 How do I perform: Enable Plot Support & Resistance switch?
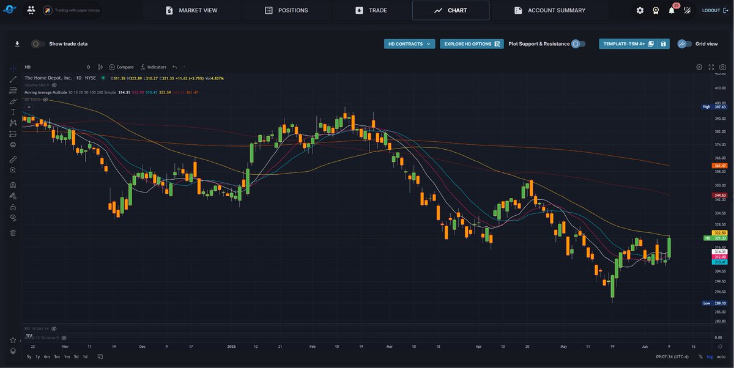tap(578, 44)
